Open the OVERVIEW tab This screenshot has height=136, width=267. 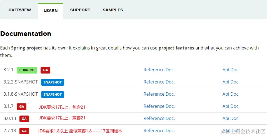pos(20,10)
